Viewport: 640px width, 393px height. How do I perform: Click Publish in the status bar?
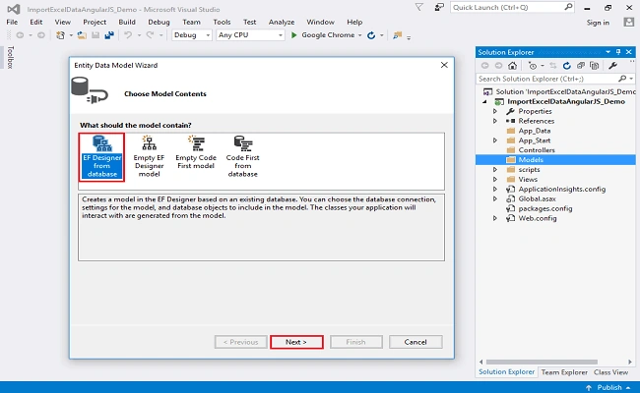pyautogui.click(x=608, y=387)
